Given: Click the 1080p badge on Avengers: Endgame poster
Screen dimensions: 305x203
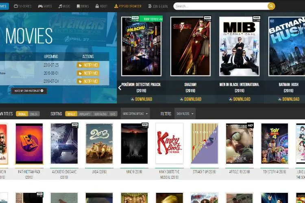Looking at the screenshot, I should [75, 125].
